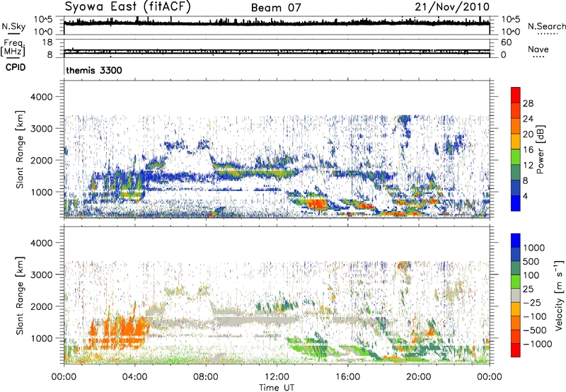This screenshot has height=392, width=566.
Task: Click the '12:00' time axis label
Action: point(277,377)
